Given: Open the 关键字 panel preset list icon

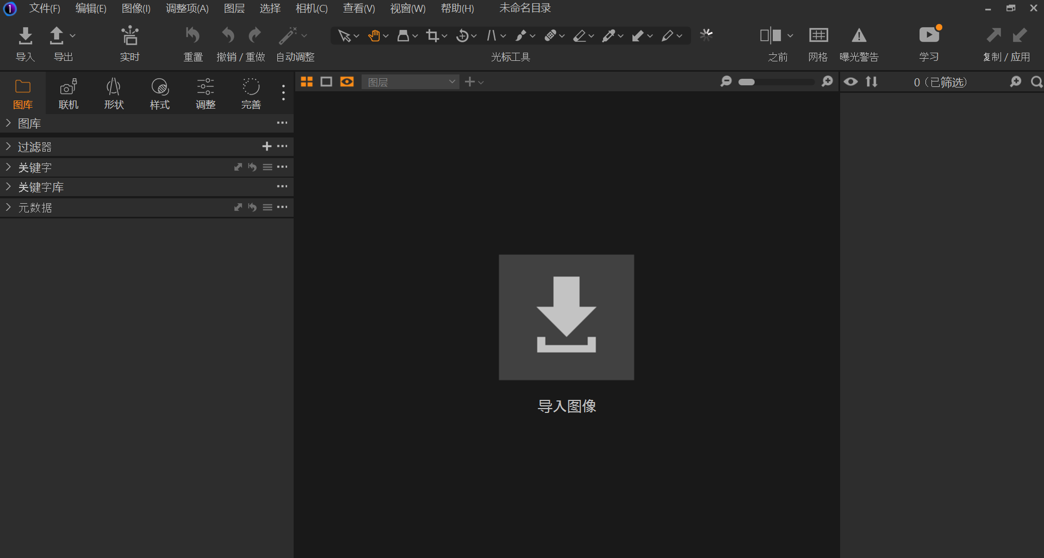Looking at the screenshot, I should (x=268, y=167).
